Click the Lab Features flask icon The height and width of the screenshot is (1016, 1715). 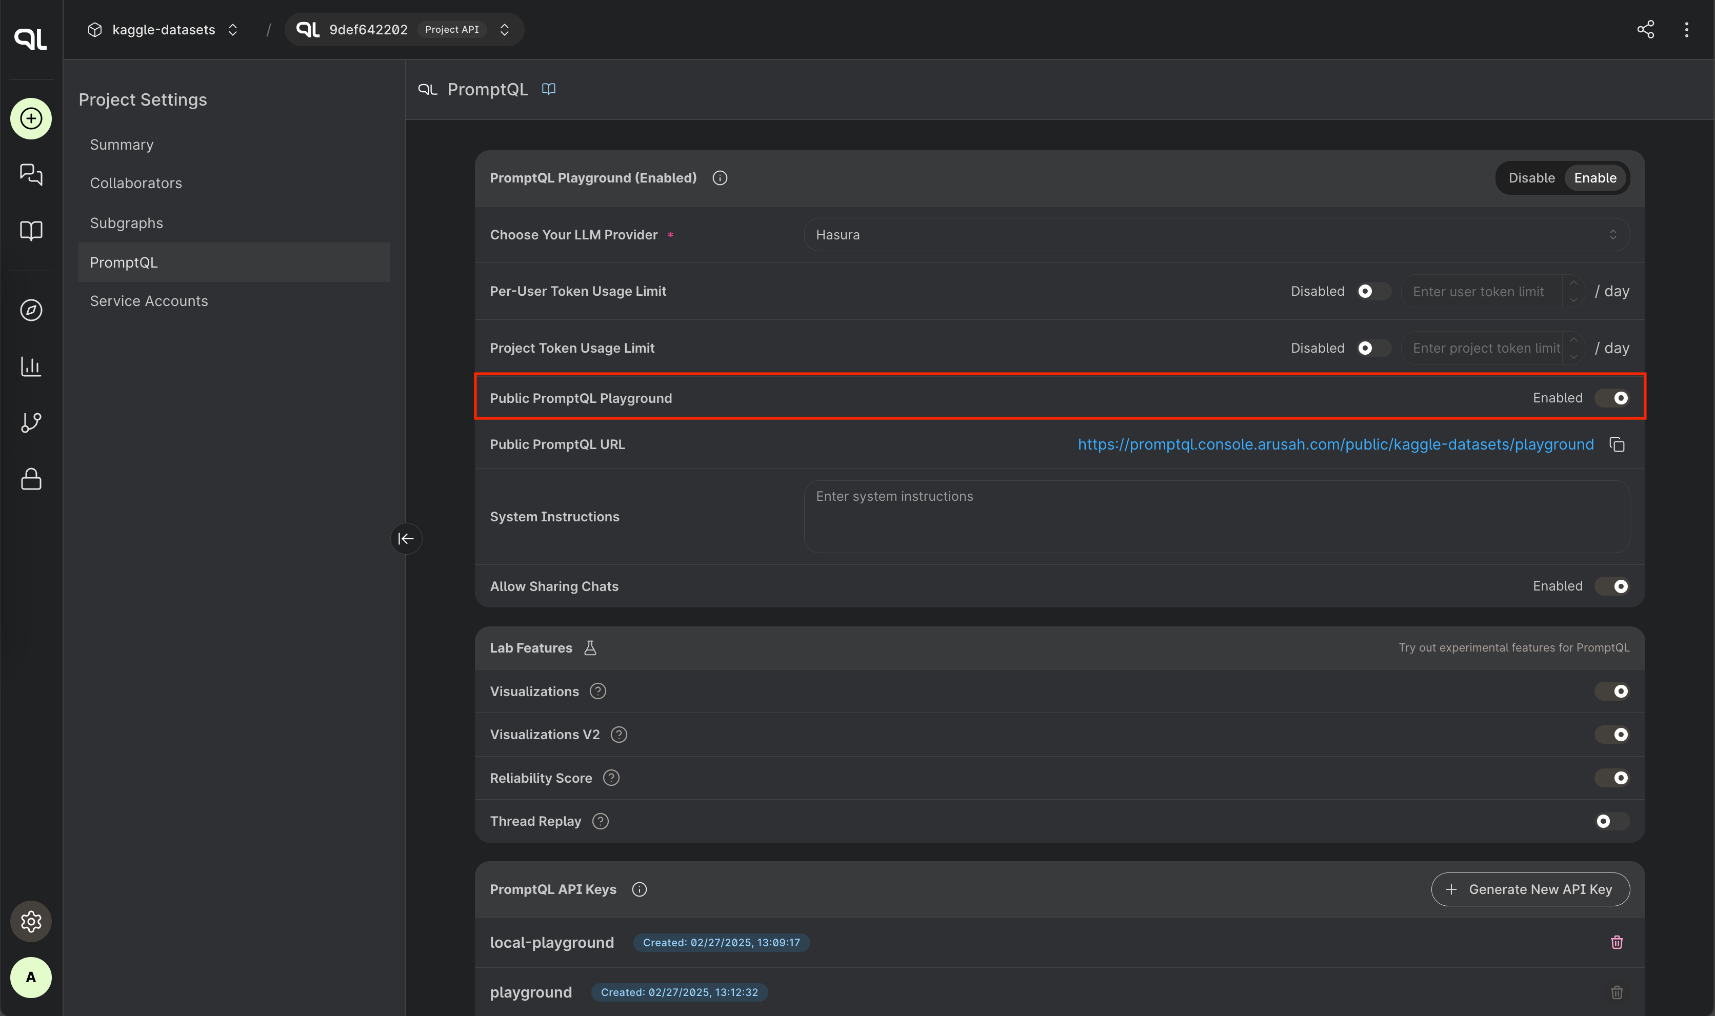point(590,647)
